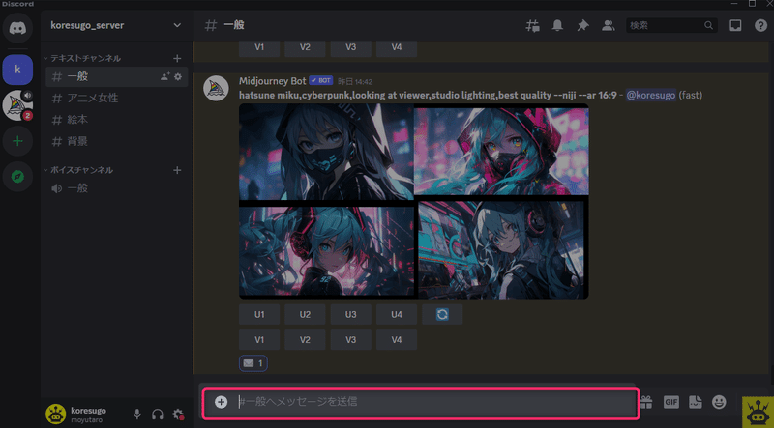Open the 絵本 channel
The width and height of the screenshot is (774, 428).
(116, 120)
